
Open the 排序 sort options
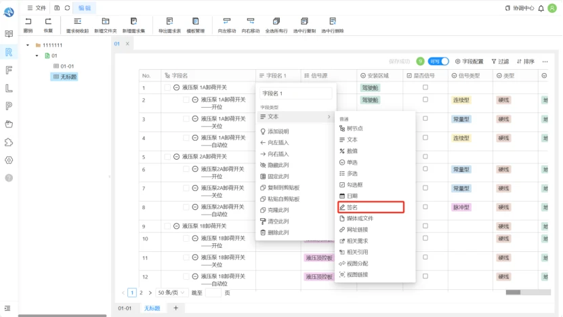click(x=525, y=62)
